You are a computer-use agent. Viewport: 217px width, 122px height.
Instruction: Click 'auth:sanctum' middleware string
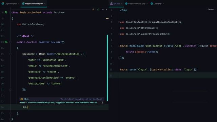coord(154,46)
